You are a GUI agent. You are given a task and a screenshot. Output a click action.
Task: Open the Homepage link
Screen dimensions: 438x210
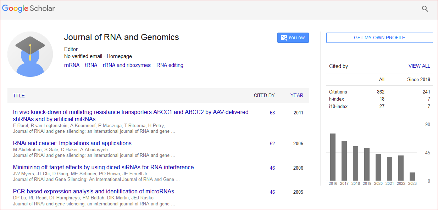click(119, 56)
